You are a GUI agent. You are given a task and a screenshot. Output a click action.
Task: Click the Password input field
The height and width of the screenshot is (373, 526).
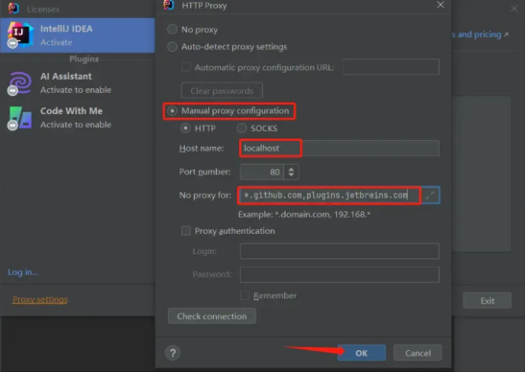[339, 274]
